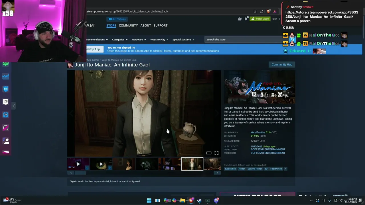Click the thumbnail strip scrollbar handle

(80, 173)
